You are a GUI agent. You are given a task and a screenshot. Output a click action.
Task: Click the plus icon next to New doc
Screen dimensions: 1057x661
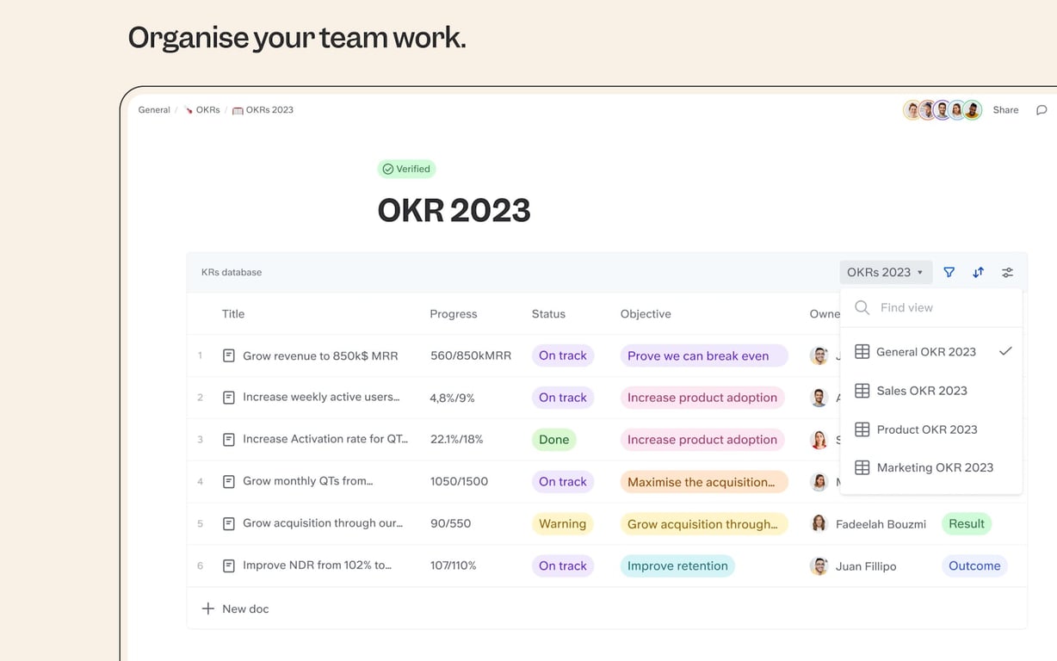(x=207, y=608)
